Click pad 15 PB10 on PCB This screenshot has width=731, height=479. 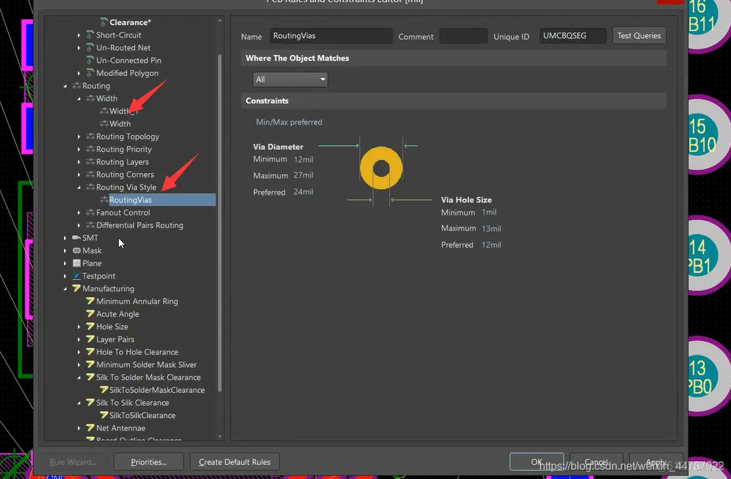point(709,135)
